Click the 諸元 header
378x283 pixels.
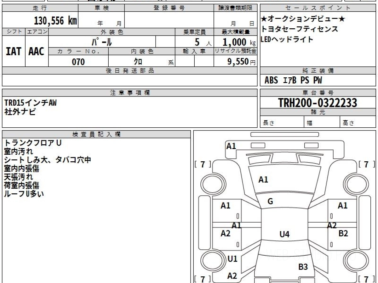[318, 112]
